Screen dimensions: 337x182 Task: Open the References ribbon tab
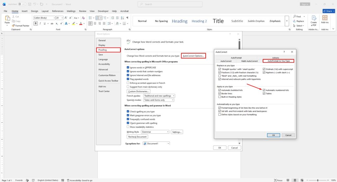(x=58, y=11)
